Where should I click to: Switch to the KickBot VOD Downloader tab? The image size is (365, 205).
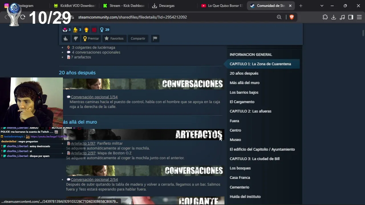click(x=75, y=6)
